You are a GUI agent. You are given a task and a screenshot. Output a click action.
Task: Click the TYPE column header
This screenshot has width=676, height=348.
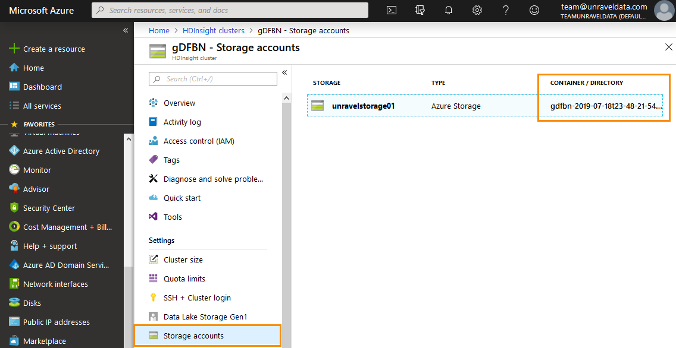[438, 83]
